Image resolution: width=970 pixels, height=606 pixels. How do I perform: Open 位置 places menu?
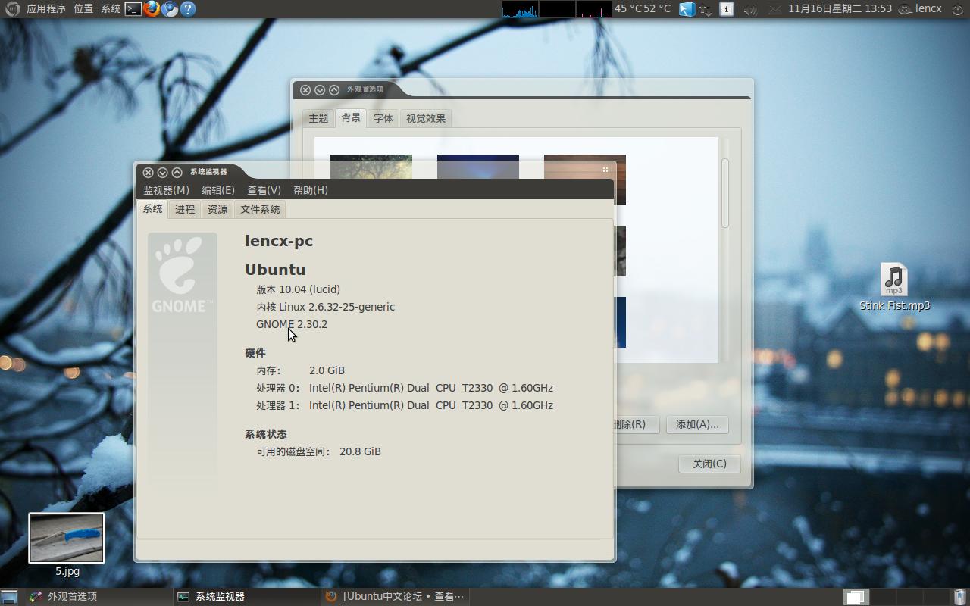tap(83, 9)
